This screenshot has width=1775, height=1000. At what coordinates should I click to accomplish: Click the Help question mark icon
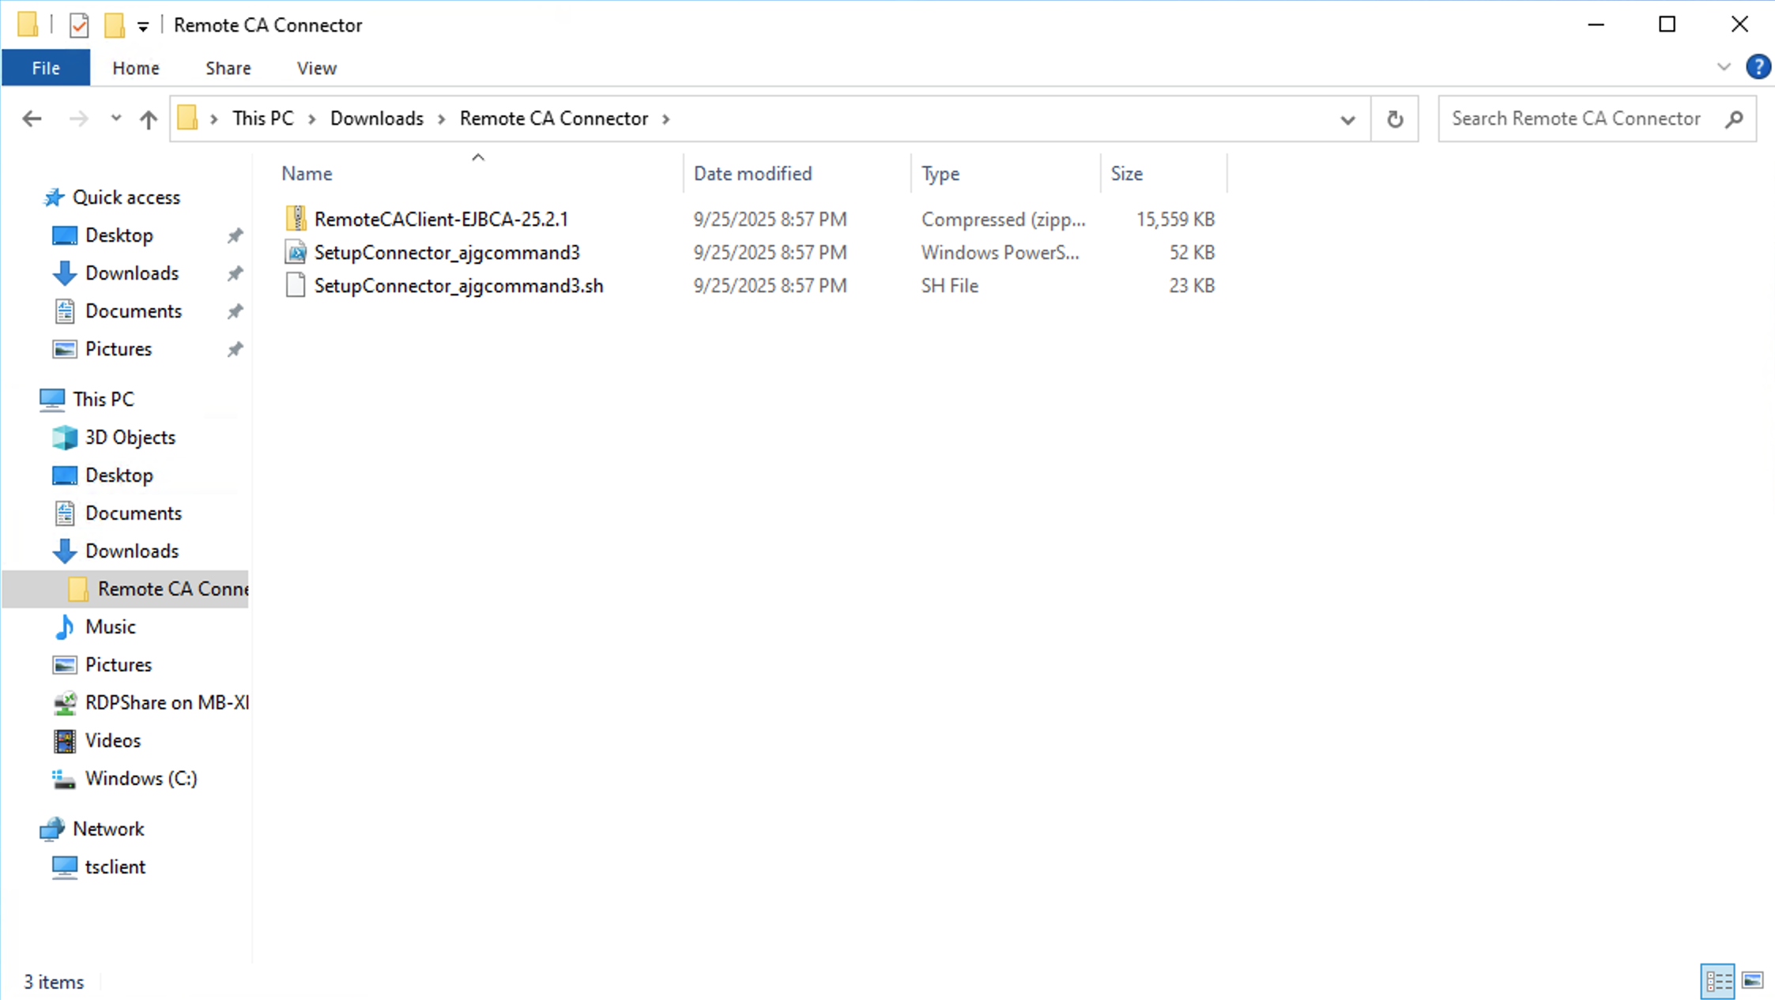1758,67
